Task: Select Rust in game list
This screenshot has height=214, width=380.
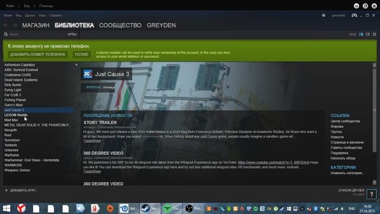Action: tap(8, 135)
